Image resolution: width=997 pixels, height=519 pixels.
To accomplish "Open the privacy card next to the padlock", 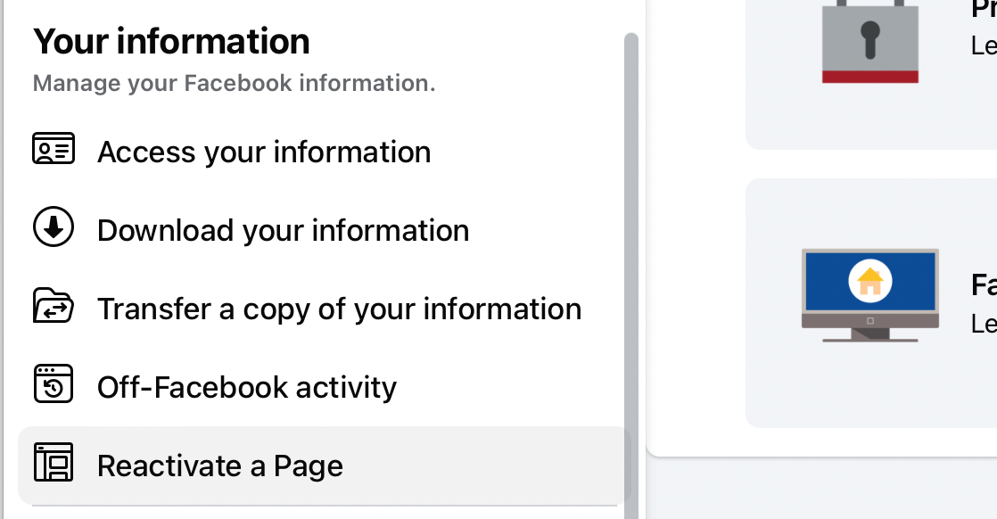I will tap(892, 71).
